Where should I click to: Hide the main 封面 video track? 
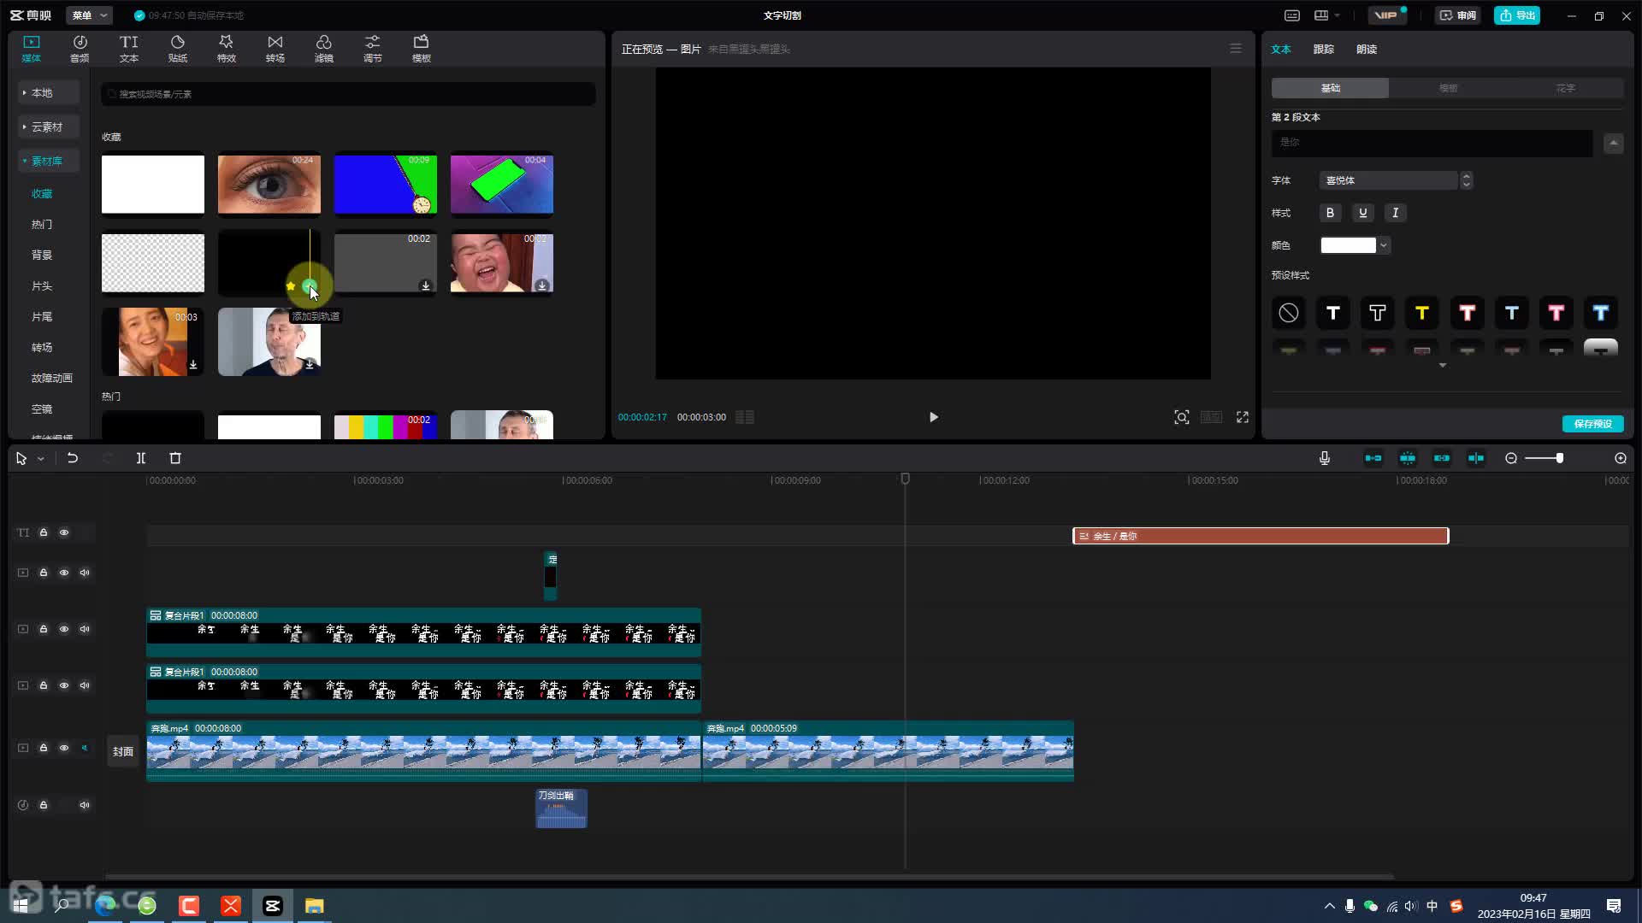[64, 748]
